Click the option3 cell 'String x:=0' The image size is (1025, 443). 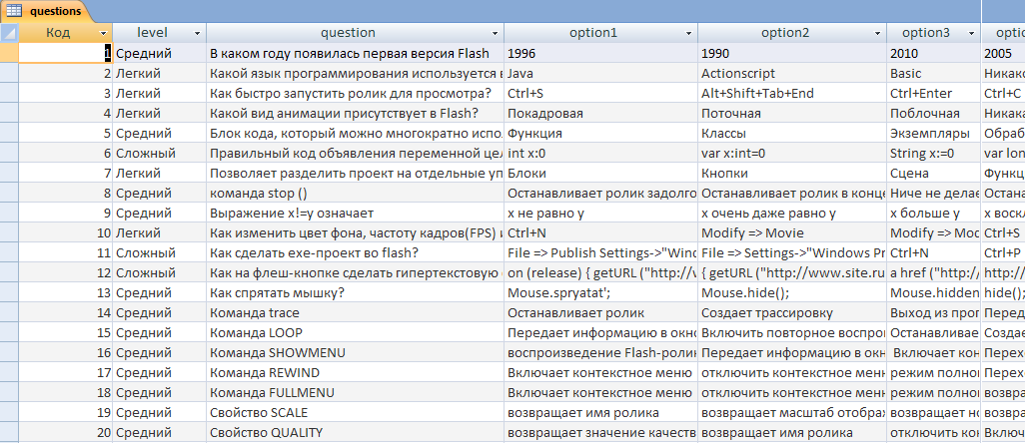pyautogui.click(x=934, y=154)
